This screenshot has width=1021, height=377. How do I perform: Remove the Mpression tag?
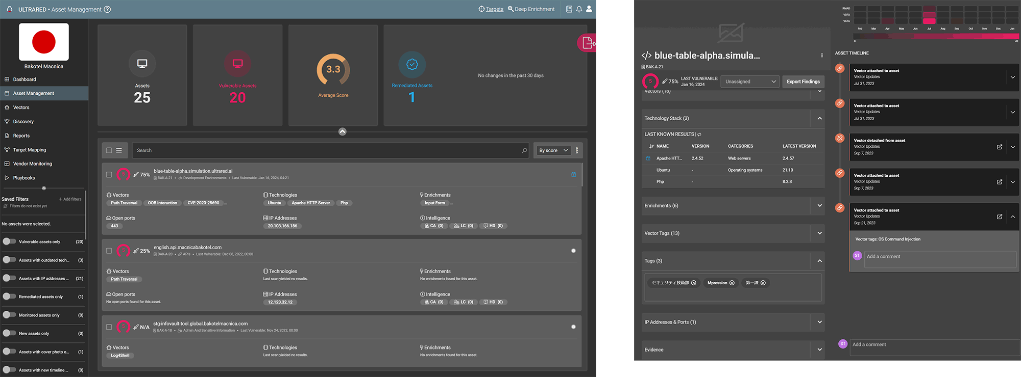[x=732, y=283]
